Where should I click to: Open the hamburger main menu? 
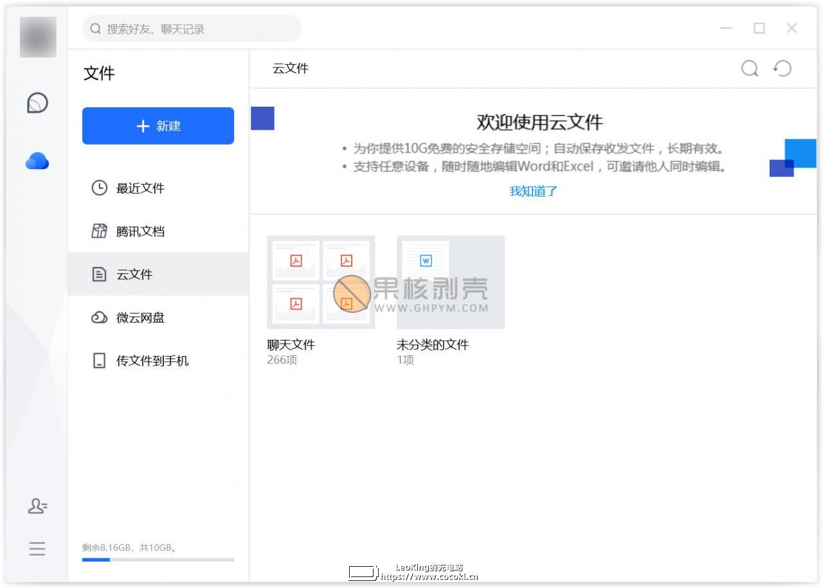click(x=37, y=549)
